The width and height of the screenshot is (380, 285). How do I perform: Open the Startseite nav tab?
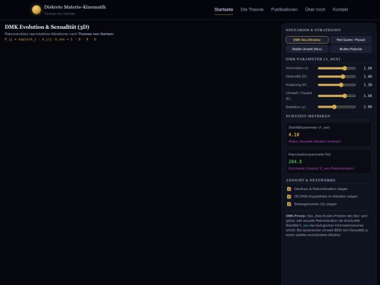tap(224, 9)
